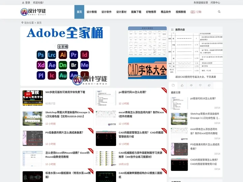The height and width of the screenshot is (182, 243).
Task: Click the 订购 link
Action: (x=199, y=12)
